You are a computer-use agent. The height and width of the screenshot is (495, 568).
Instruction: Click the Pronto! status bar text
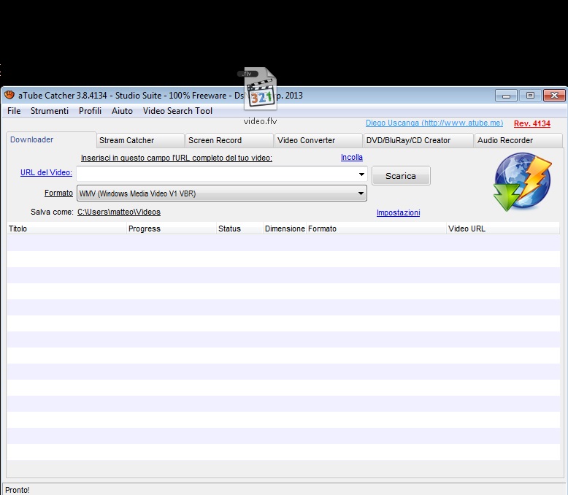tap(17, 490)
